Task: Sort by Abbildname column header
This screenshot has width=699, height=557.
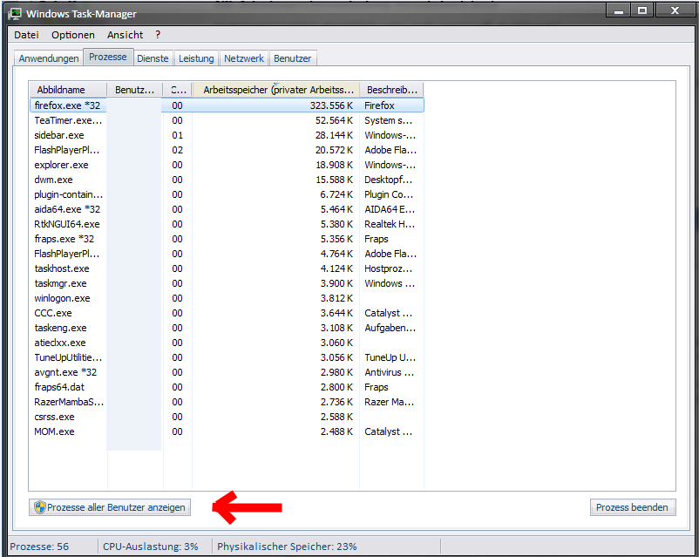Action: click(x=68, y=90)
